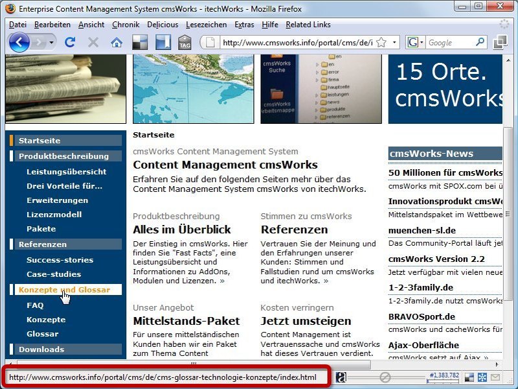Open the Erweiterungen nav link
The image size is (518, 389).
pos(57,200)
